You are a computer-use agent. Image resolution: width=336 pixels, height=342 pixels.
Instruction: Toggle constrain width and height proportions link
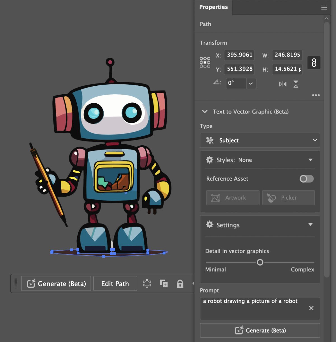[314, 63]
